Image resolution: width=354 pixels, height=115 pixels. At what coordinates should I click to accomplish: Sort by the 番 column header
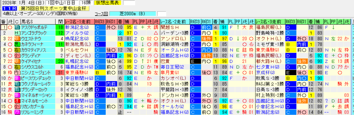3,22
